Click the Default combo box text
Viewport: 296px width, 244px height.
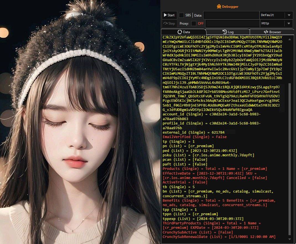[x=271, y=15]
